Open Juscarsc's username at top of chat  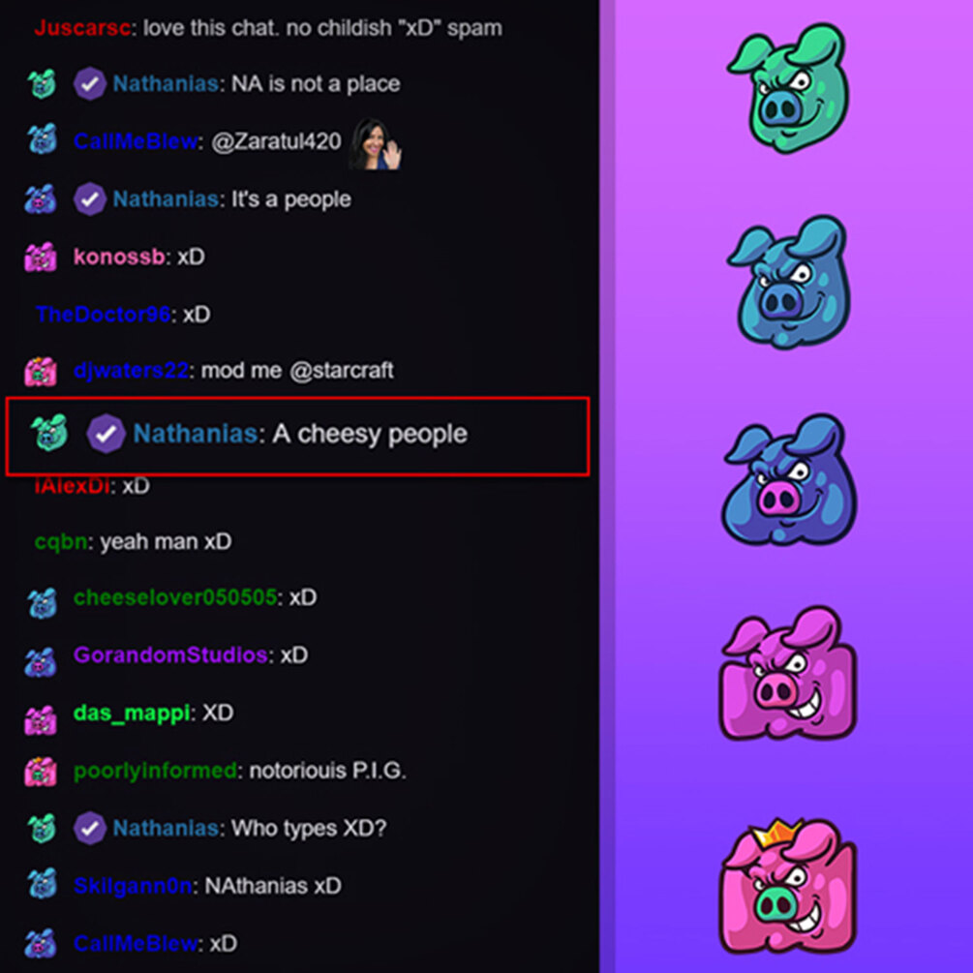pyautogui.click(x=82, y=28)
